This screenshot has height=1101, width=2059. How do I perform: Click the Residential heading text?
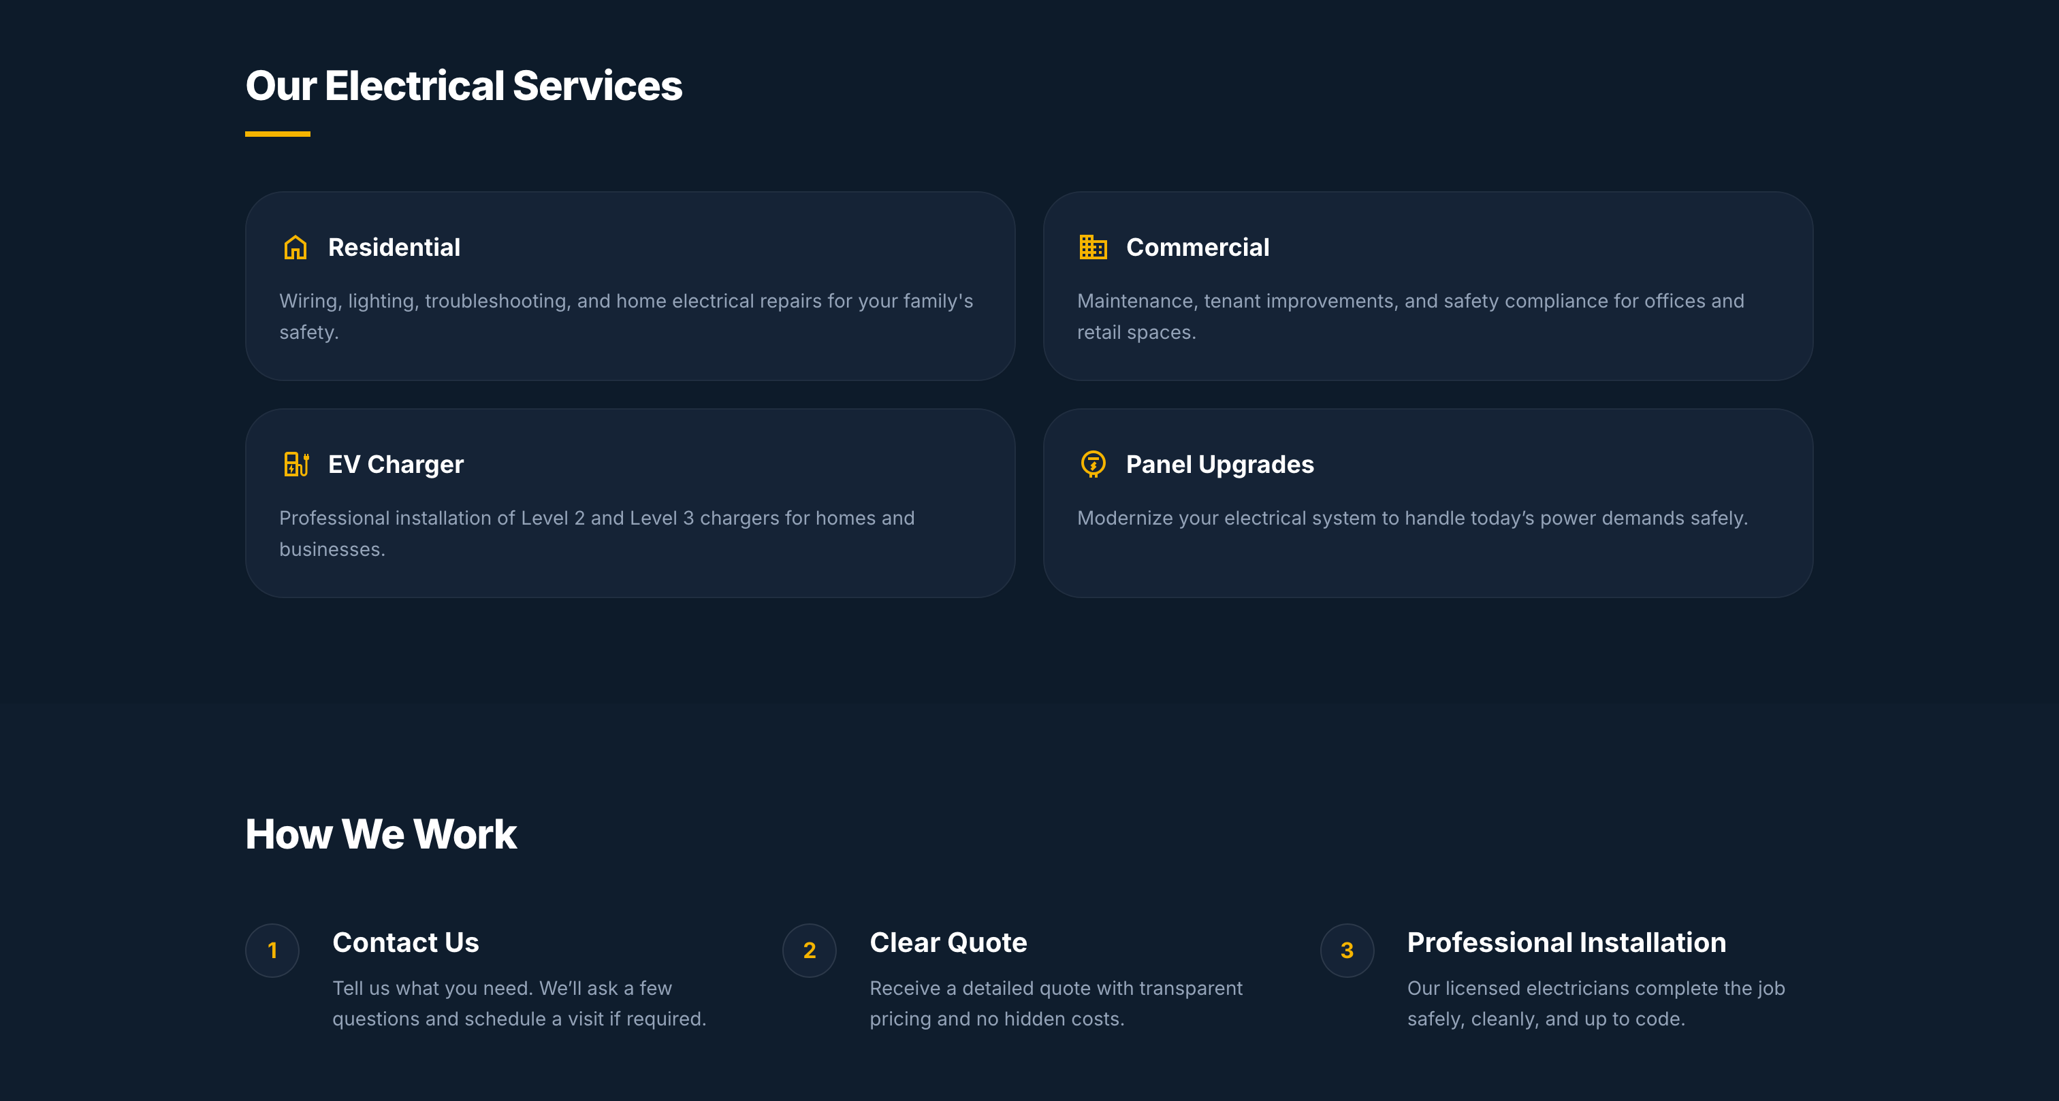pos(394,248)
